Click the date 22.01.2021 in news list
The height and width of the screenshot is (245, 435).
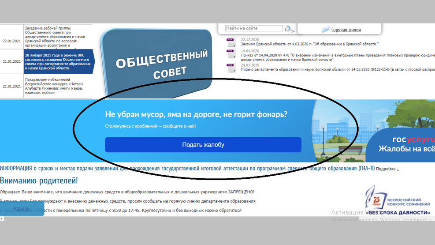(x=11, y=41)
